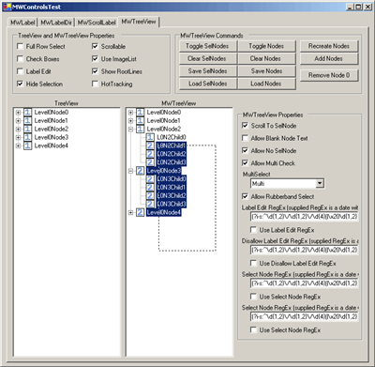Open the MultiSelect dropdown
Image resolution: width=375 pixels, height=367 pixels.
tap(320, 183)
